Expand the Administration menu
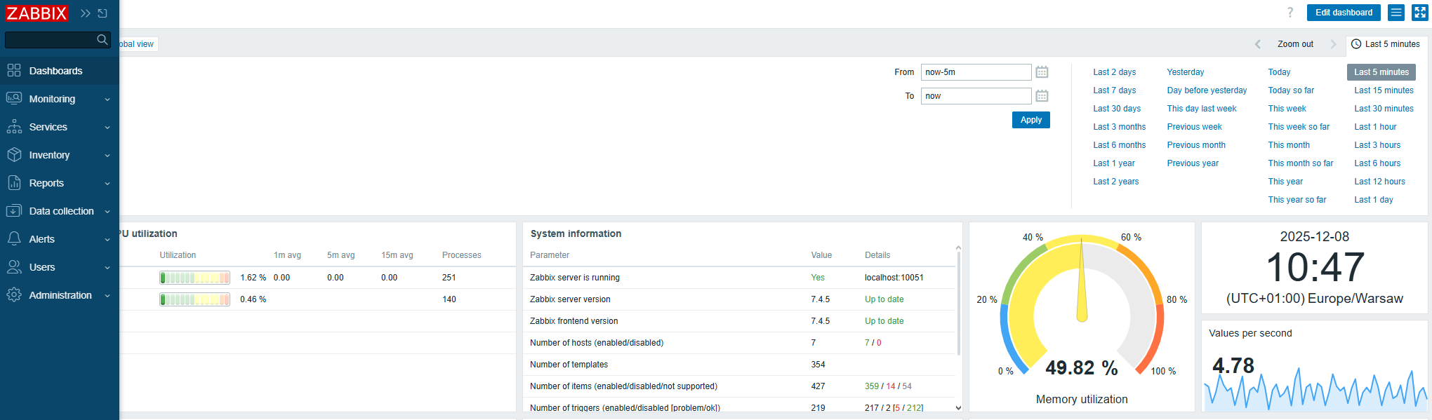This screenshot has height=420, width=1432. click(x=59, y=295)
